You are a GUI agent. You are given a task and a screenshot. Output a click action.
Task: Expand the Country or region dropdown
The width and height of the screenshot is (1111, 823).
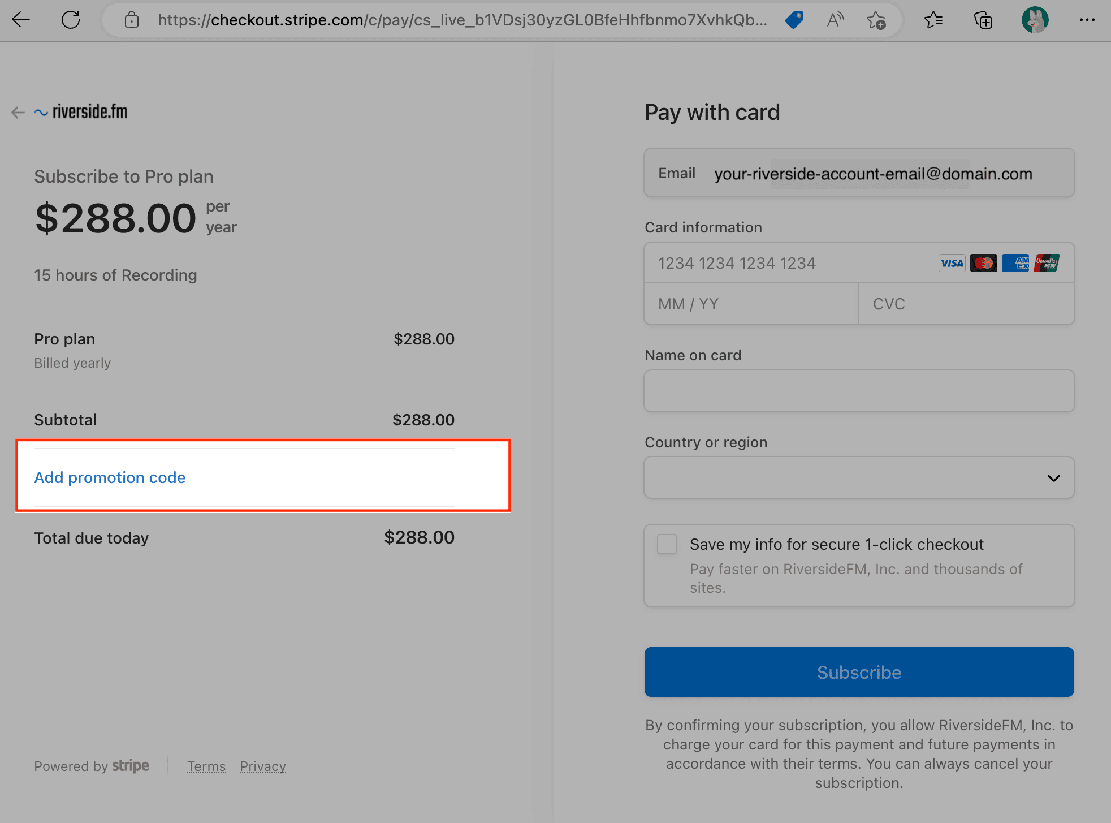click(x=859, y=478)
